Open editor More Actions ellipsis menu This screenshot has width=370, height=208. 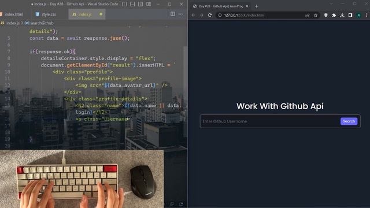[181, 14]
